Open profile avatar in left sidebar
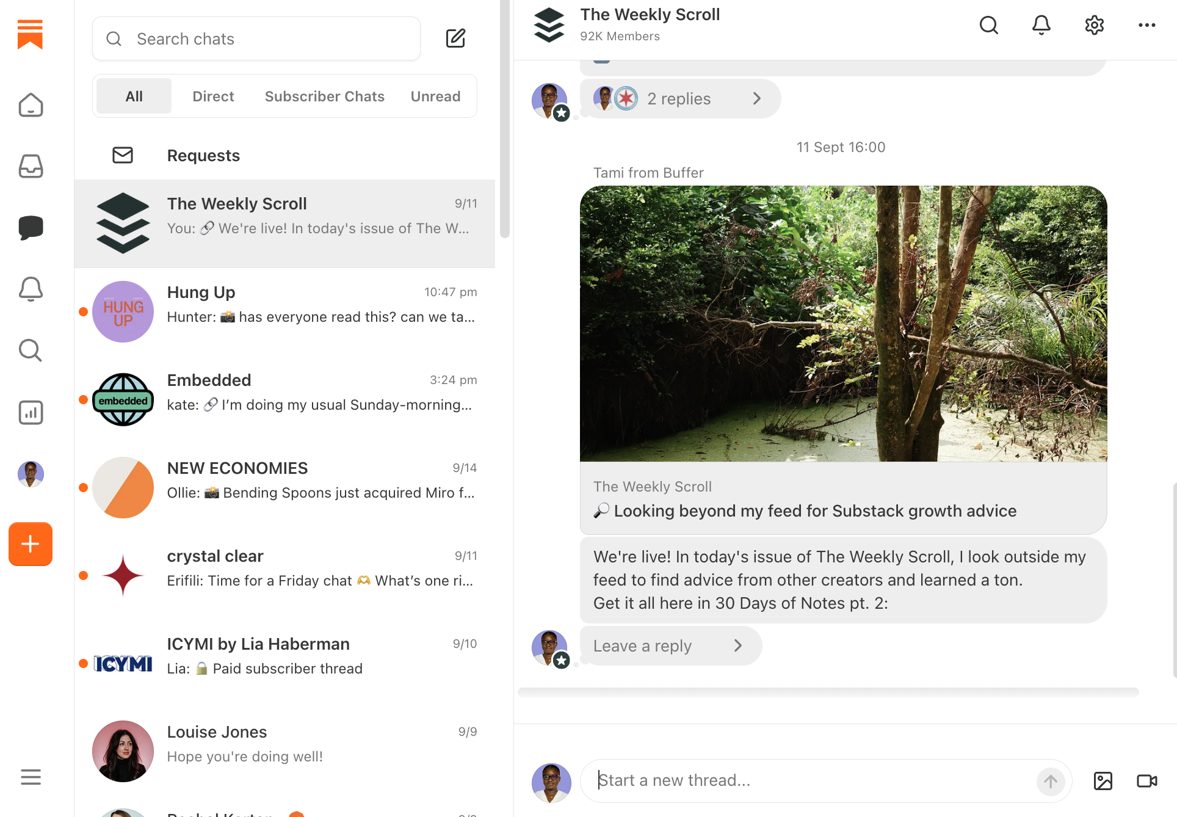The width and height of the screenshot is (1177, 817). 31,474
